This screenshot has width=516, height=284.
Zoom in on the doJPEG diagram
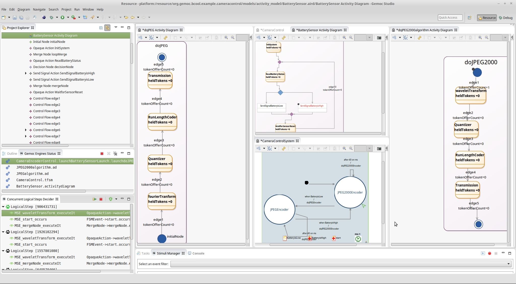pyautogui.click(x=226, y=38)
